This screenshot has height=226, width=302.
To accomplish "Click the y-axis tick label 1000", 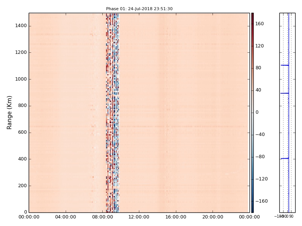I will point(21,79).
